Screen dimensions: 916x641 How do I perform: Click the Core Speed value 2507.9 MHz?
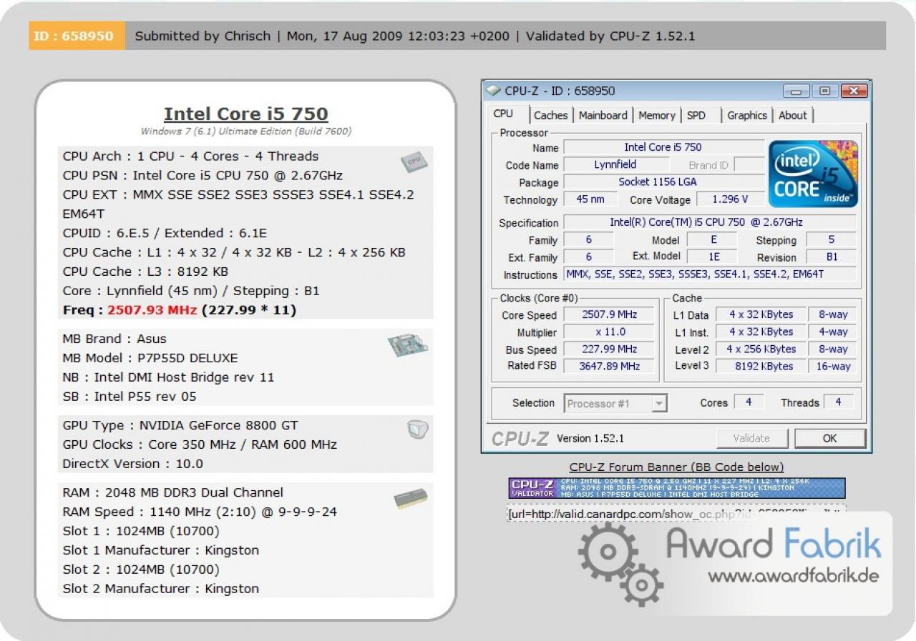coord(609,314)
